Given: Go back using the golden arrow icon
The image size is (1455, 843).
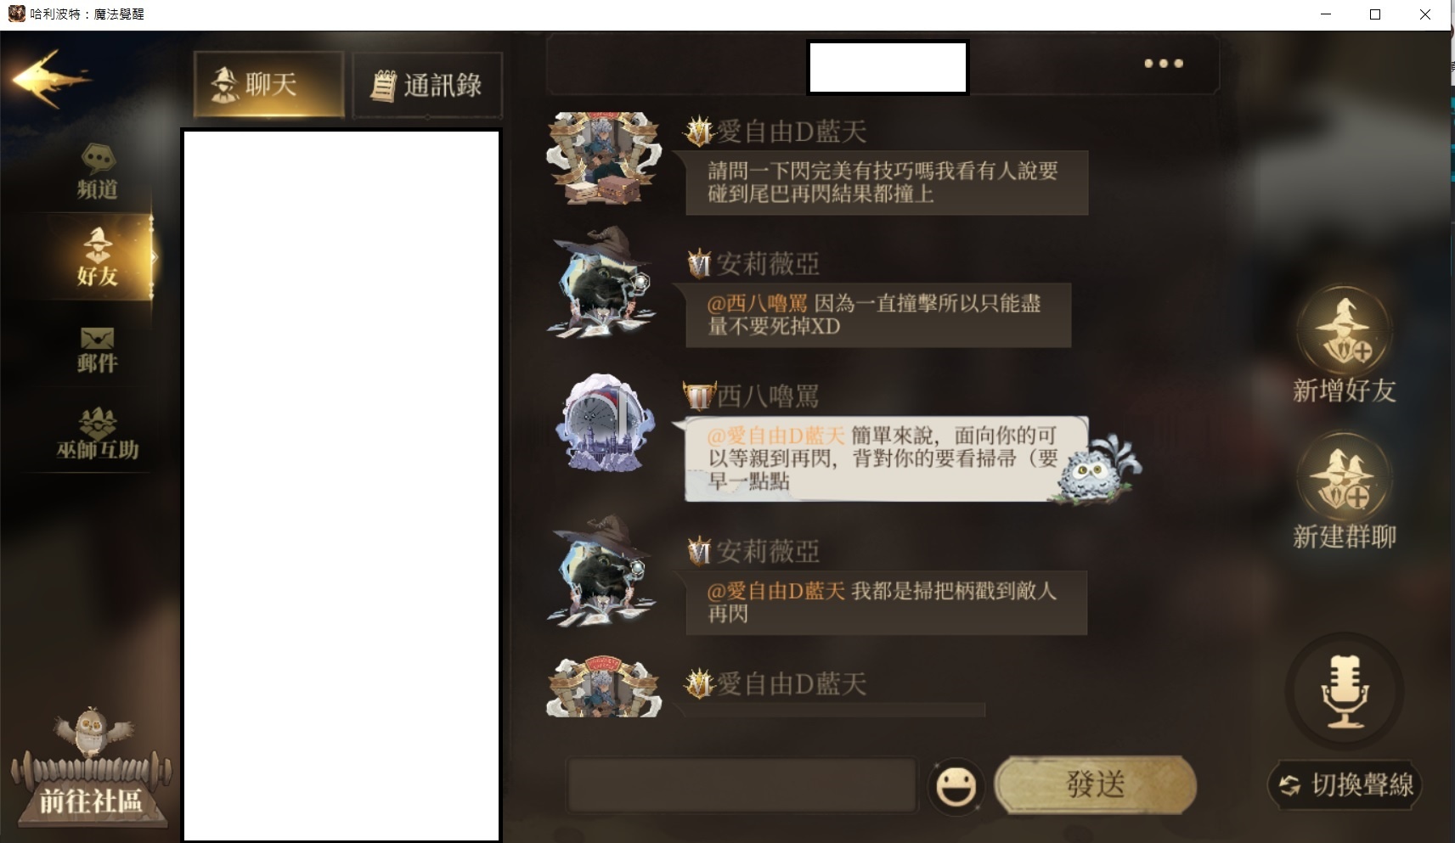Looking at the screenshot, I should [x=51, y=79].
